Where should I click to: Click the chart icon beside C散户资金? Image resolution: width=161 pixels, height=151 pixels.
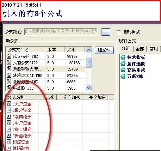(x=9, y=110)
